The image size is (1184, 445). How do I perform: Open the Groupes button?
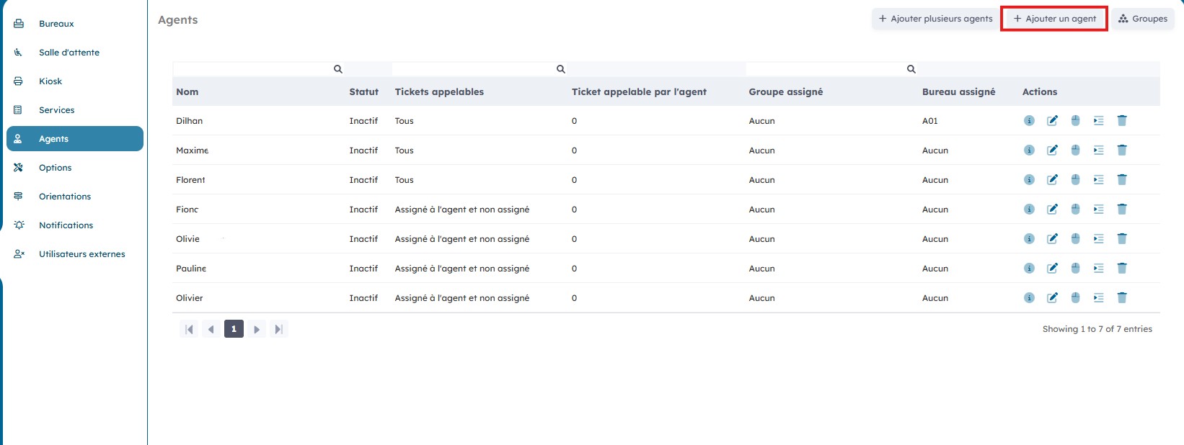(x=1143, y=19)
